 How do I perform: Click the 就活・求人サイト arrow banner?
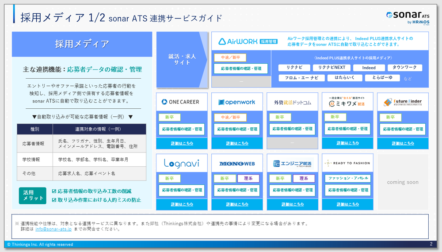(x=182, y=60)
